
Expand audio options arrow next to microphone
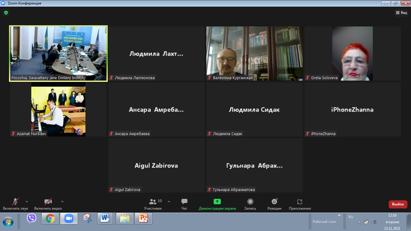[27, 202]
